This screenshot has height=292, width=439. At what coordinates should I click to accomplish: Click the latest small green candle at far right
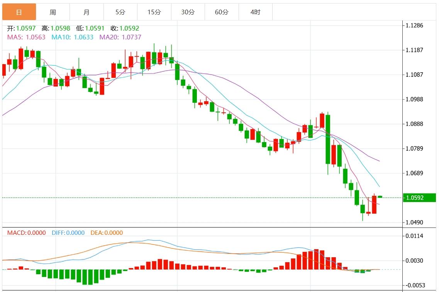[380, 197]
